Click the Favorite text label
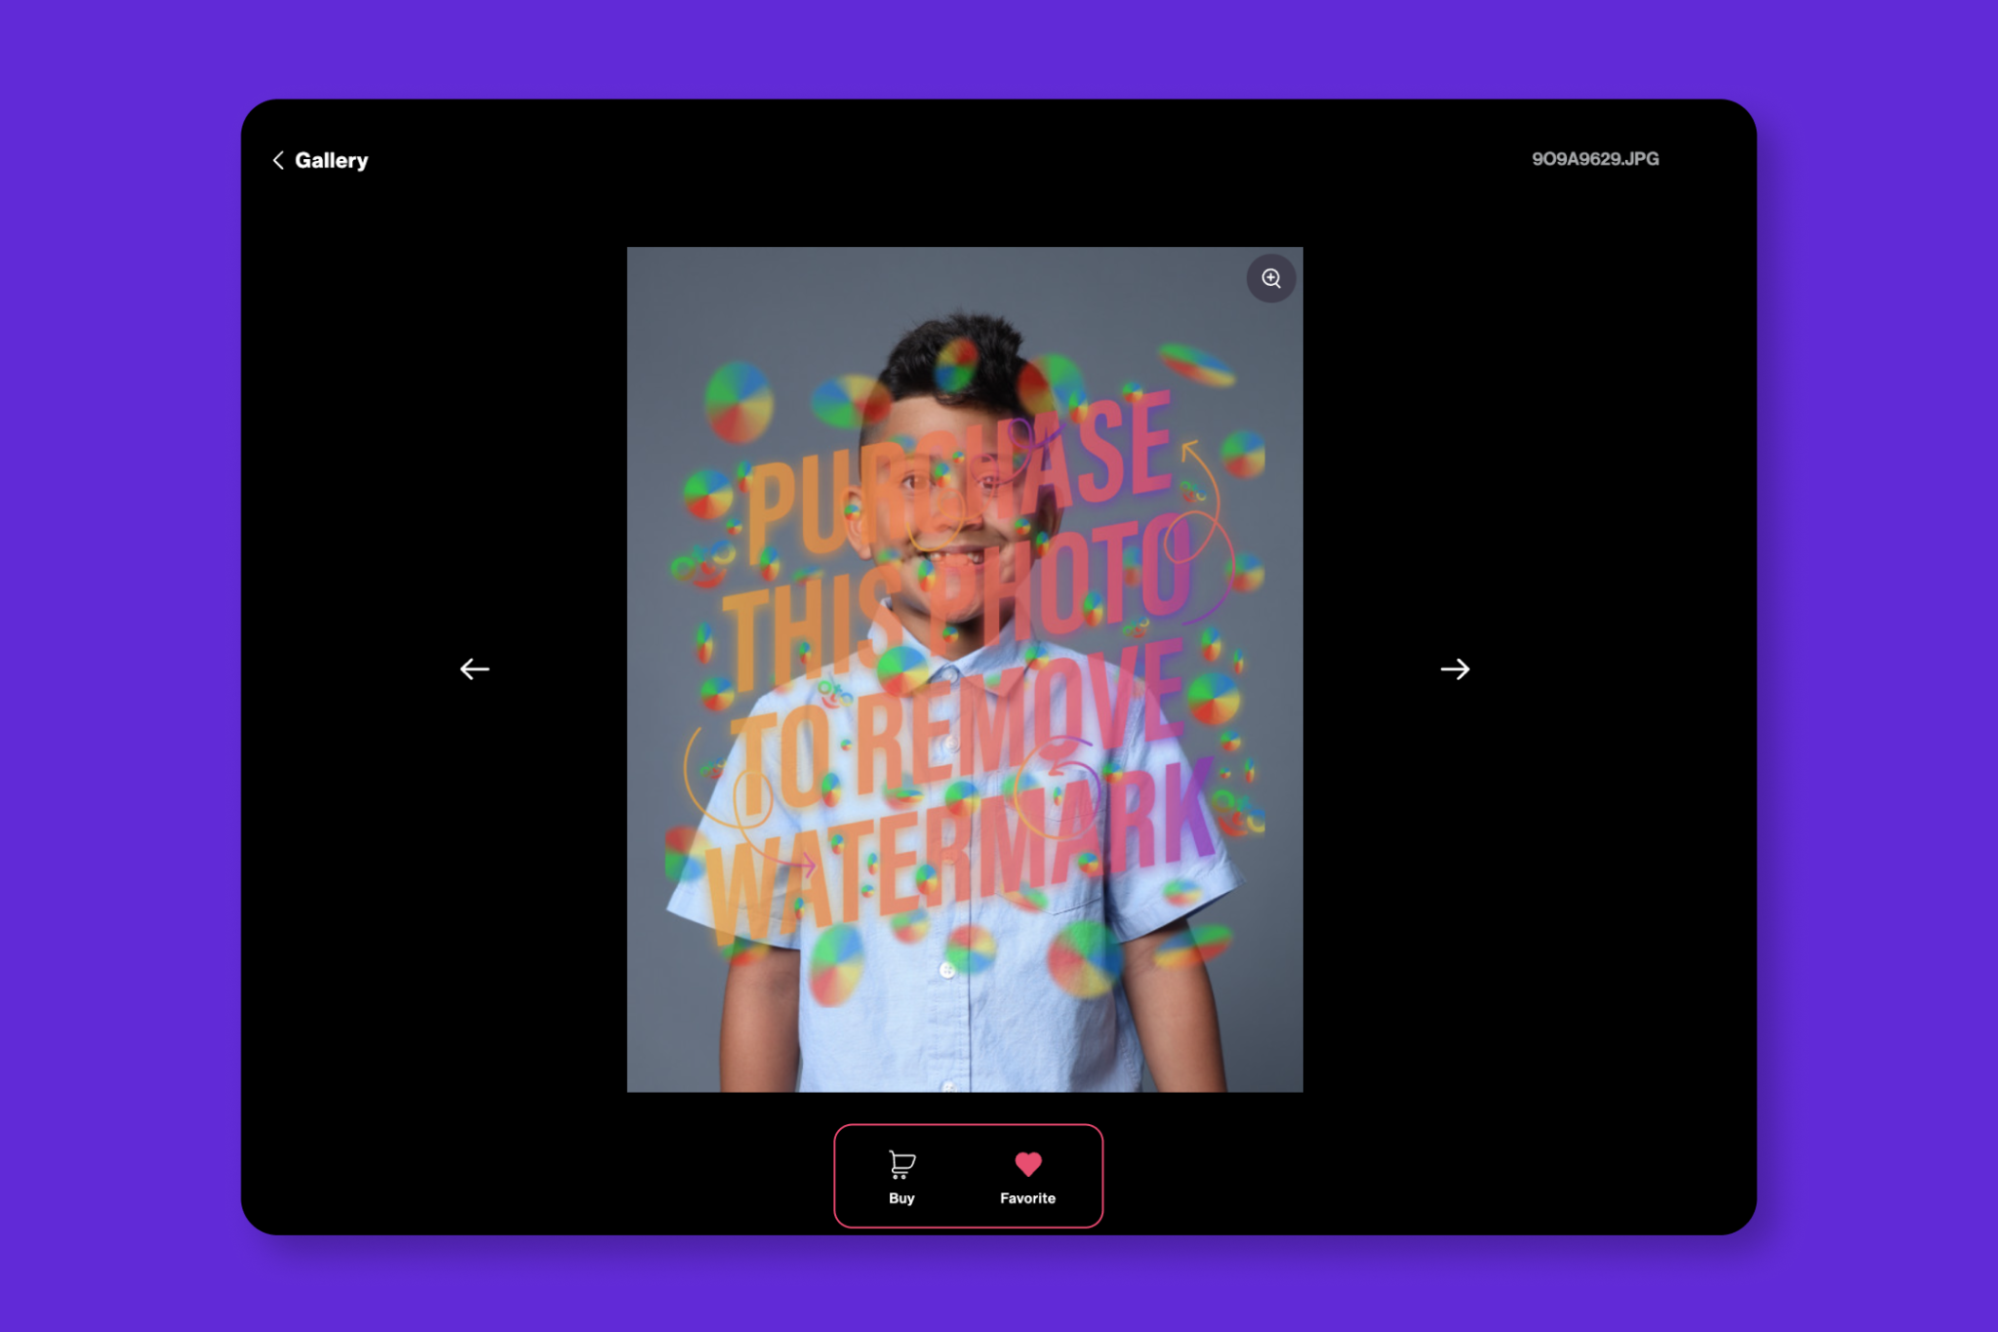Image resolution: width=1998 pixels, height=1332 pixels. pos(1027,1198)
